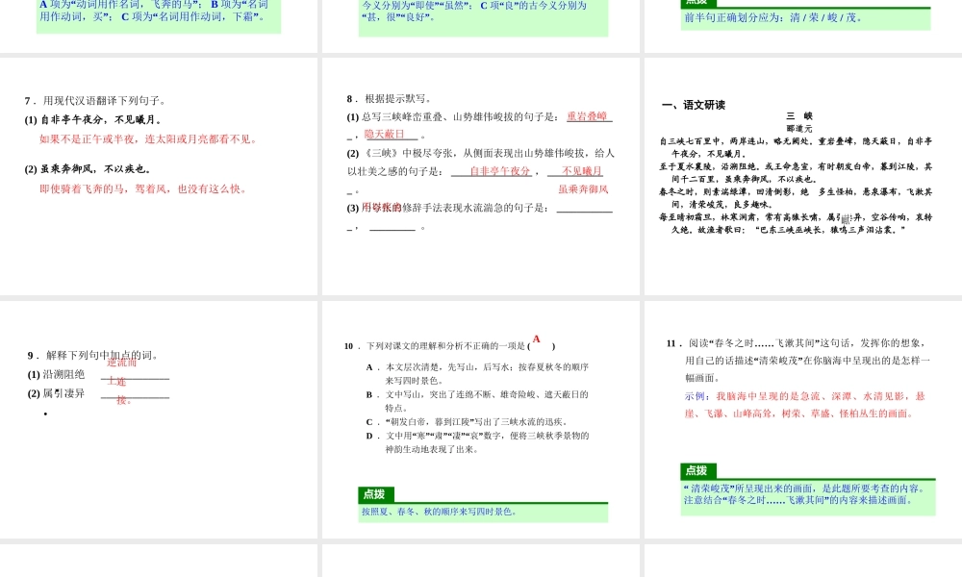Image resolution: width=962 pixels, height=577 pixels.
Task: Select option A 本文层次清楚 in question 10
Action: point(477,373)
